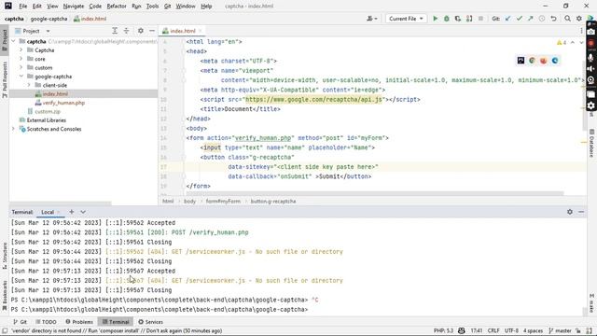Click the grey Stop button in toolbar

tap(480, 19)
